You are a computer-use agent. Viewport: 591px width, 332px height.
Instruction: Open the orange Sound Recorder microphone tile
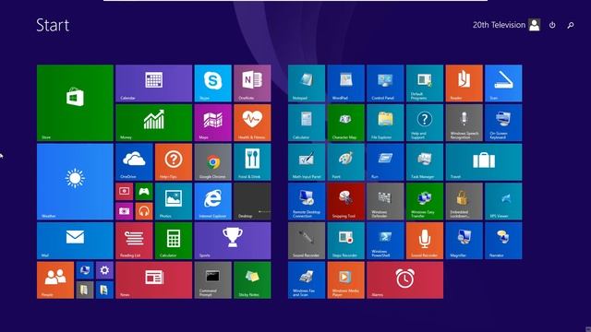(425, 241)
